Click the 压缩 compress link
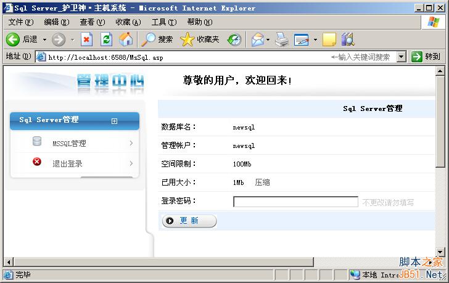Screen dimensions: 449x283 click(x=263, y=183)
